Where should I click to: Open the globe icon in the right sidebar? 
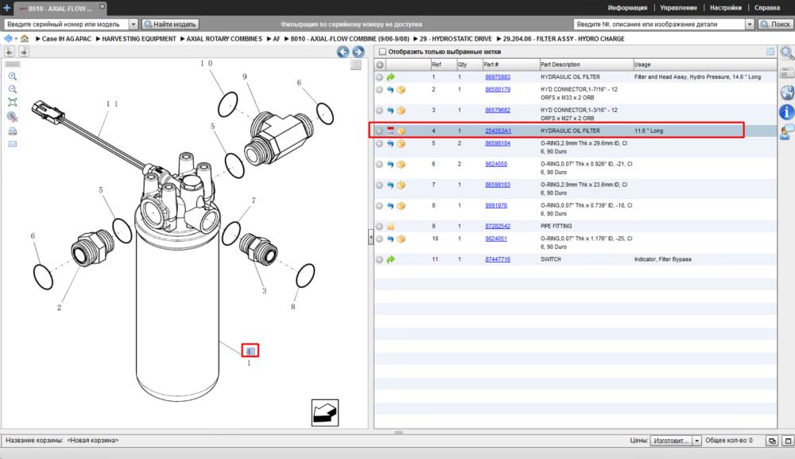point(787,92)
